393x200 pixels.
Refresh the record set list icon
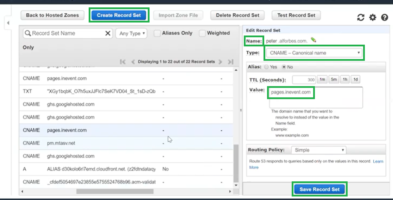coord(361,17)
